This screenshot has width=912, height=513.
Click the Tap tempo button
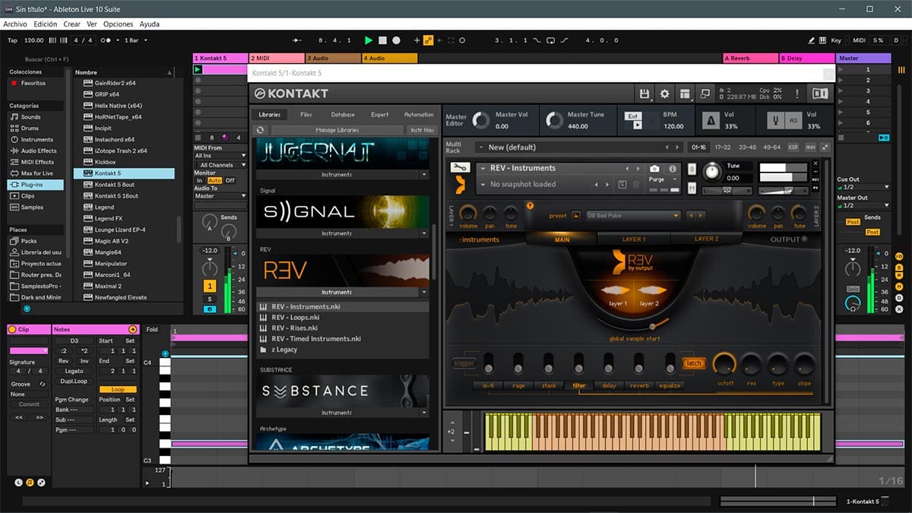click(12, 40)
